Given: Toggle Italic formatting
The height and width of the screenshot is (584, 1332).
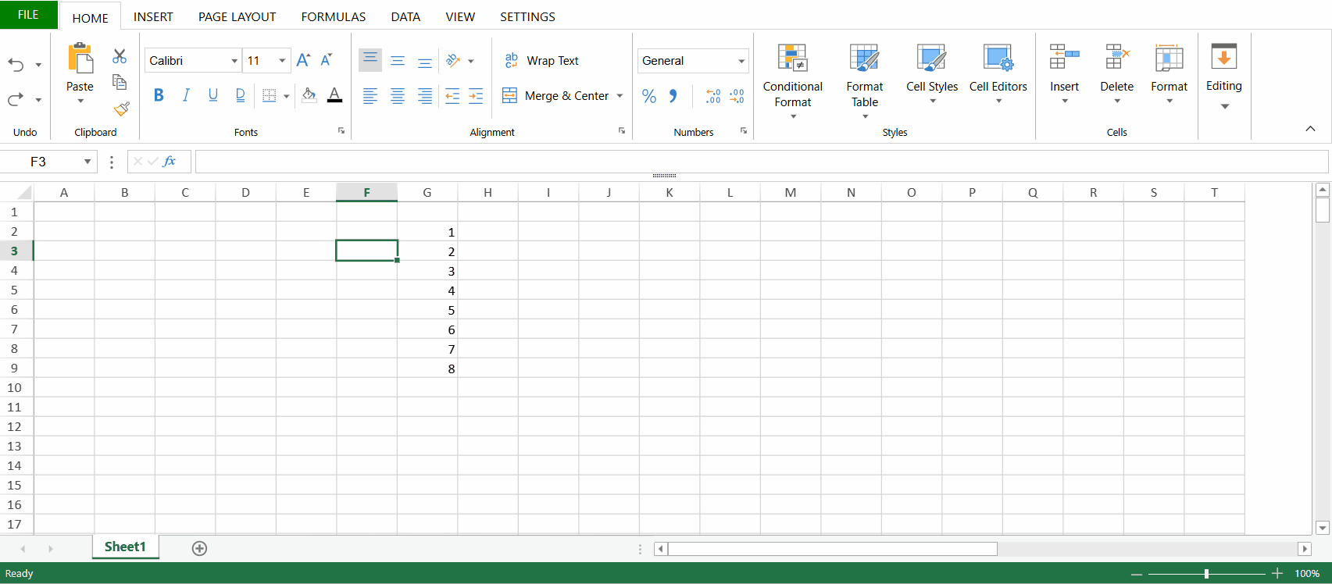Looking at the screenshot, I should pos(186,95).
